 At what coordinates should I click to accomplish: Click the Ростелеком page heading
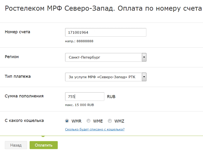103,9
